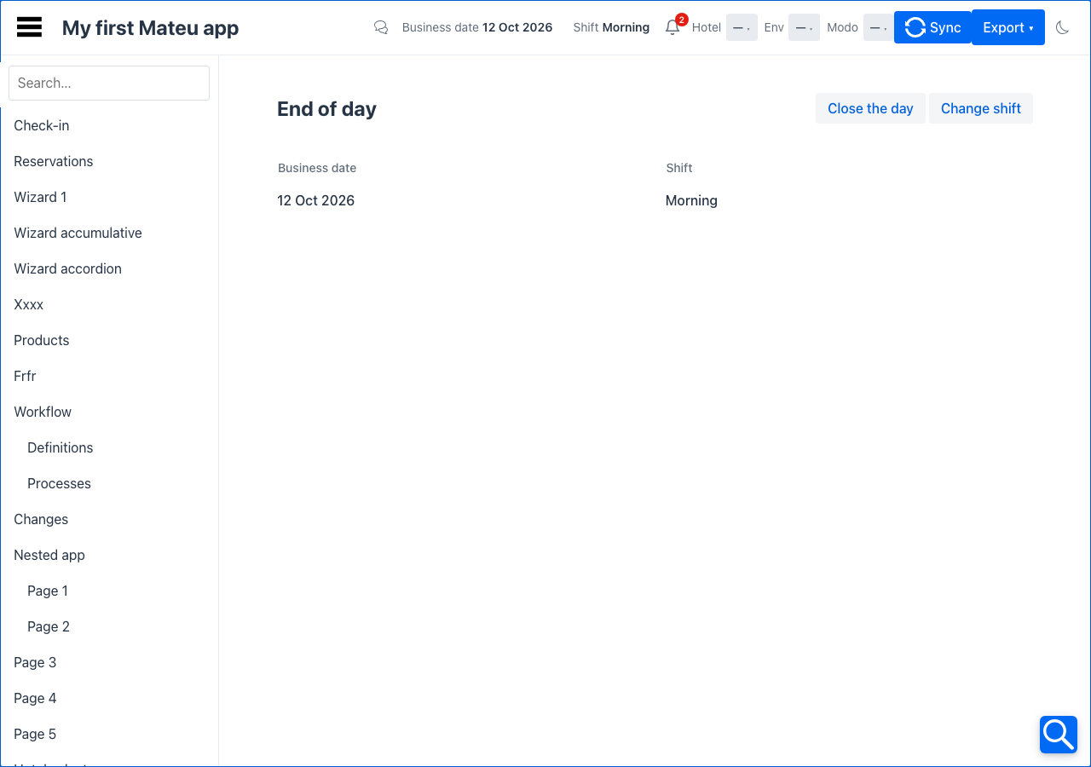Select the Frfr sidebar entry

tap(25, 376)
